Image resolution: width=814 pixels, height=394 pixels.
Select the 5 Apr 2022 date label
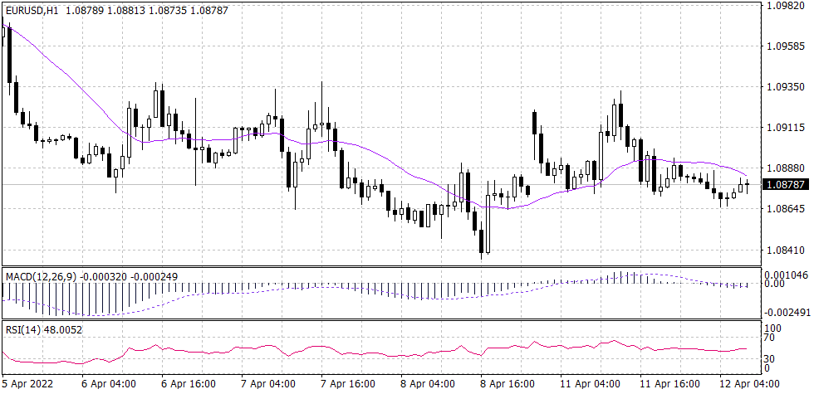(x=30, y=385)
